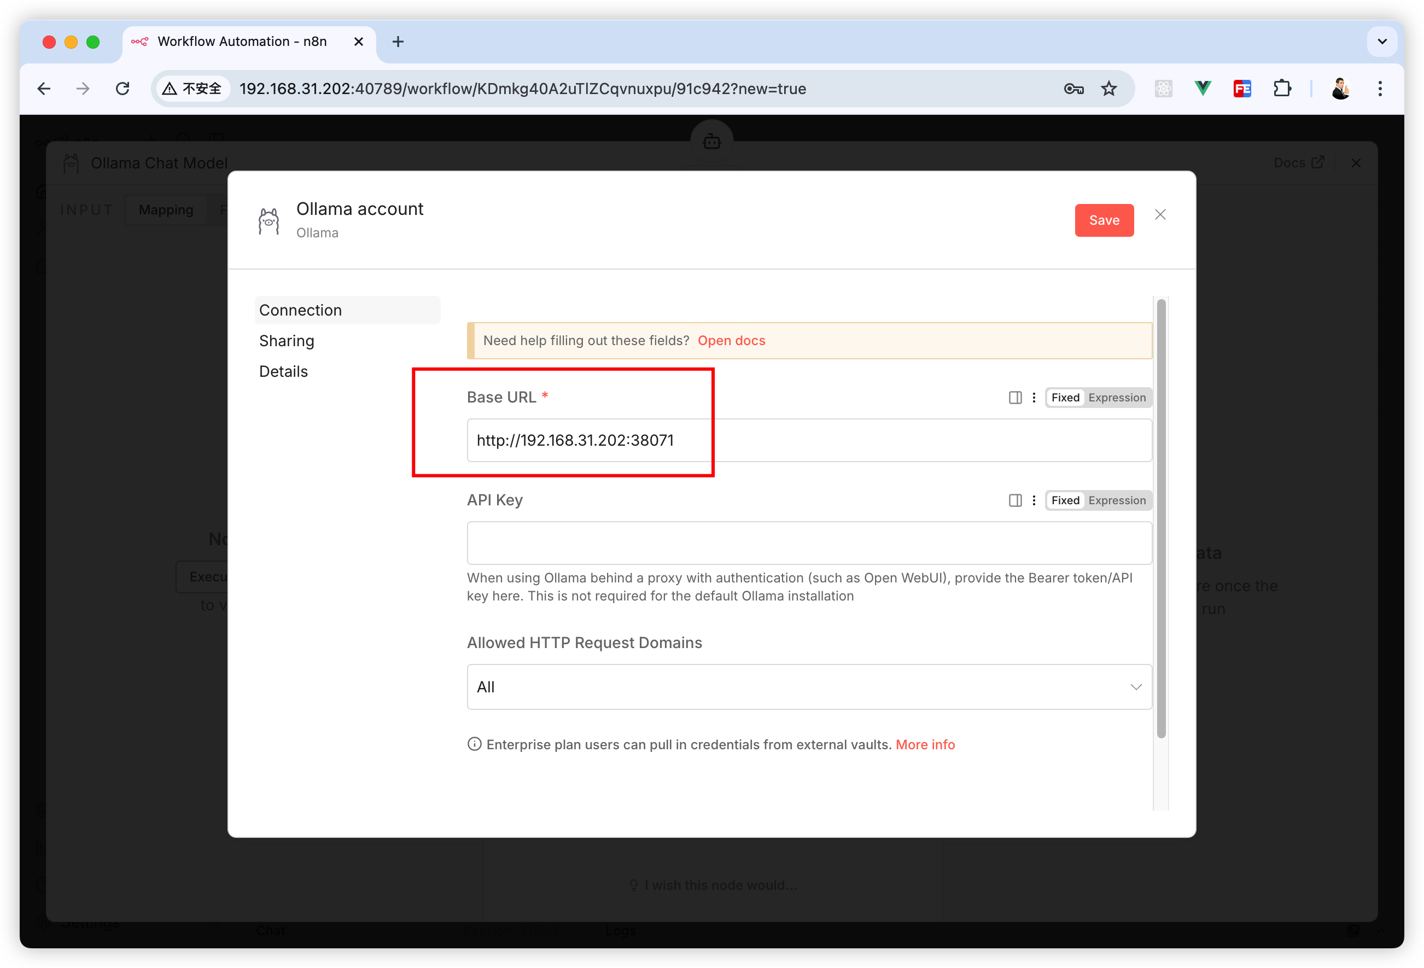Save the Ollama account credential
Viewport: 1424px width, 968px height.
[x=1104, y=220]
